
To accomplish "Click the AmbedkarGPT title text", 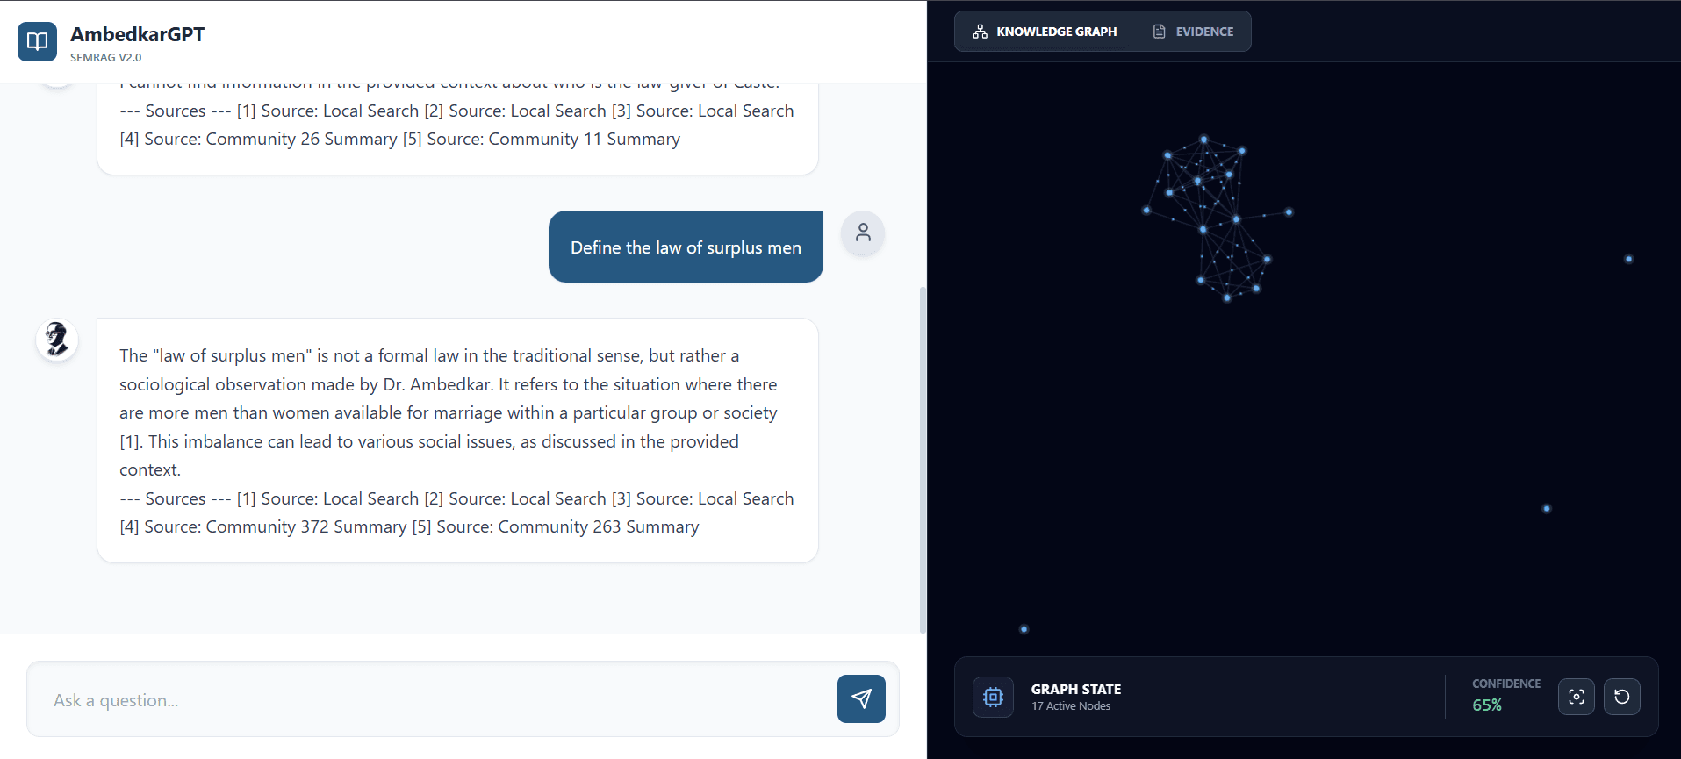I will tap(137, 34).
